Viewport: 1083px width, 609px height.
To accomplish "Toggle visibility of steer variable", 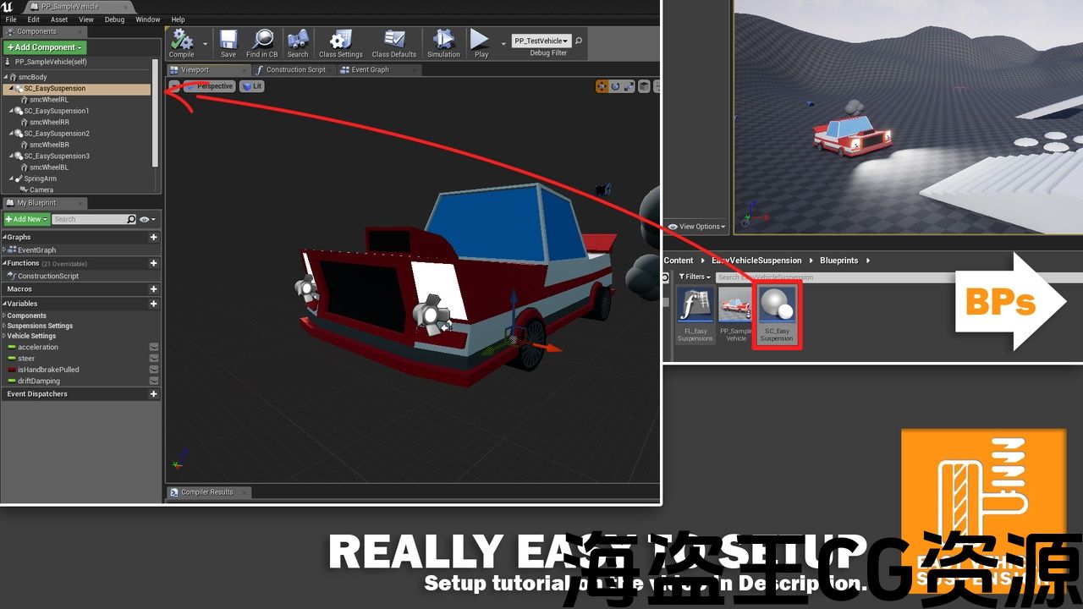I will click(154, 359).
